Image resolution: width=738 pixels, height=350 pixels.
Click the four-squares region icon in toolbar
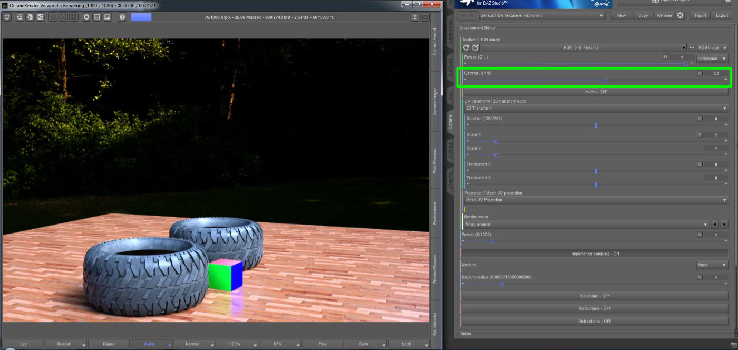pos(74,17)
